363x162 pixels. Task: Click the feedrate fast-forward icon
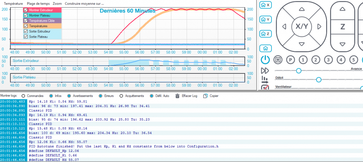[265, 71]
